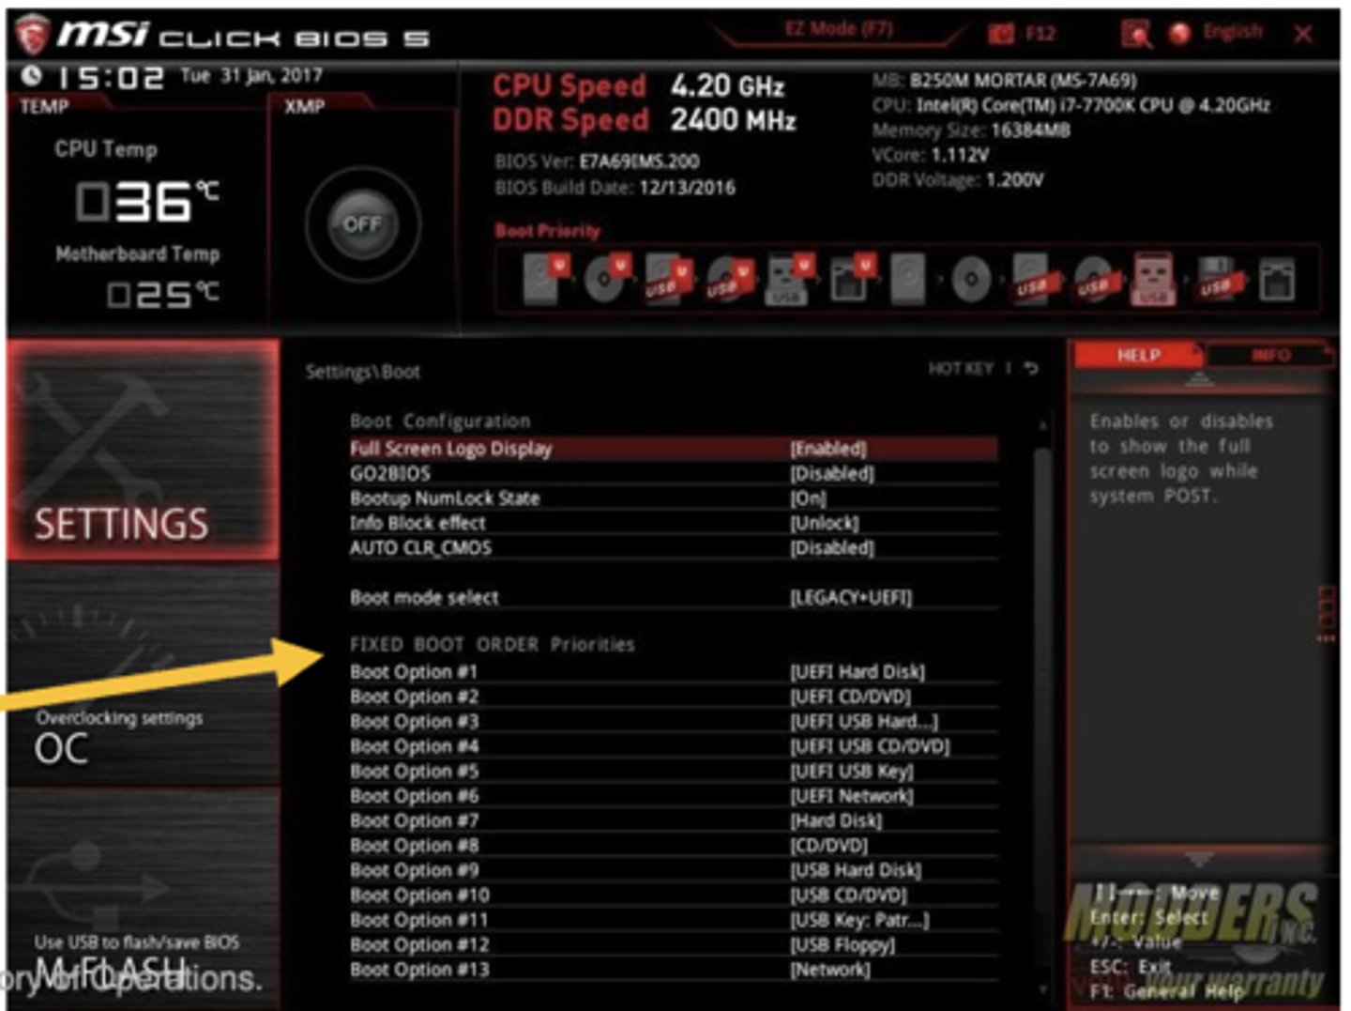Open Boot mode select LEGACY+UEFI dropdown
This screenshot has width=1351, height=1011.
coord(850,598)
